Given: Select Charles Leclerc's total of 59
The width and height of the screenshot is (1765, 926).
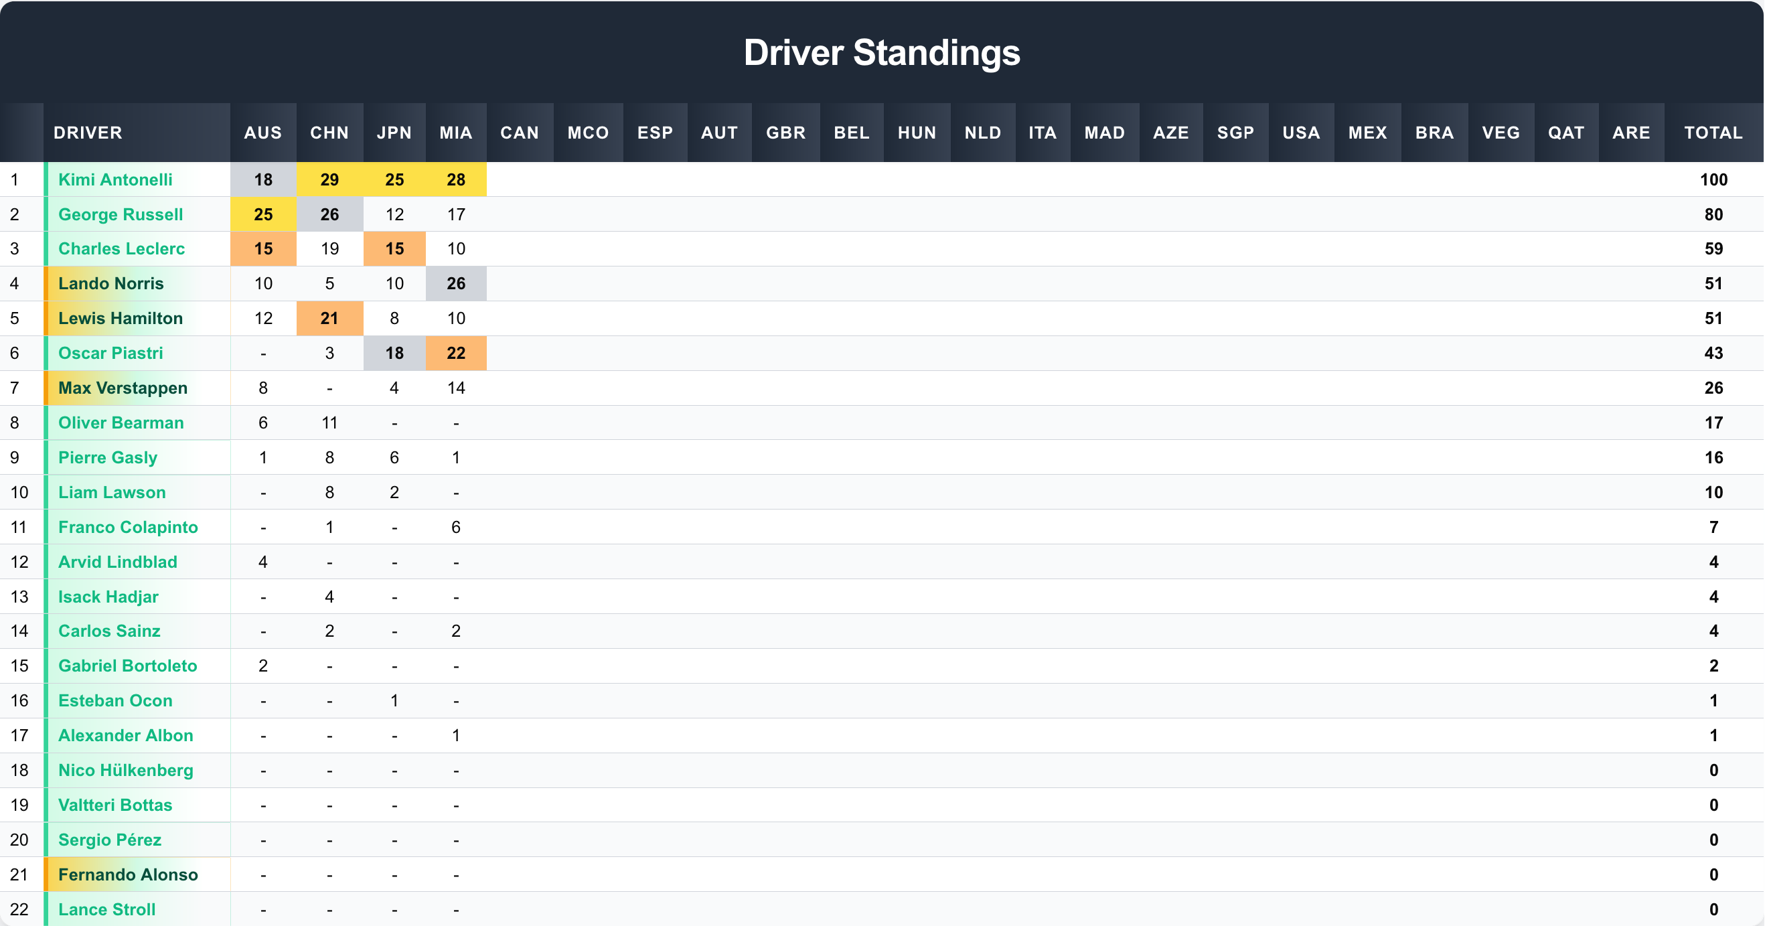Looking at the screenshot, I should (1713, 248).
